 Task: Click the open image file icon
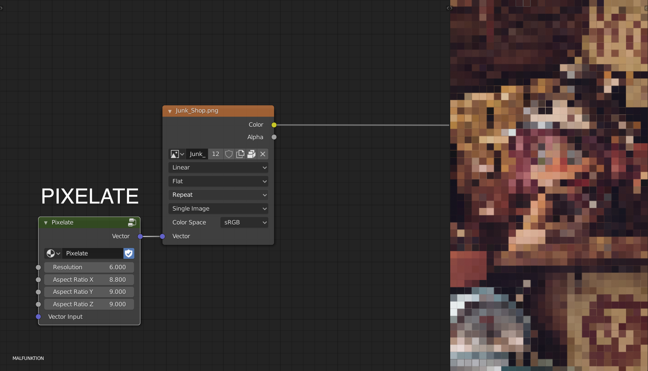pos(251,154)
